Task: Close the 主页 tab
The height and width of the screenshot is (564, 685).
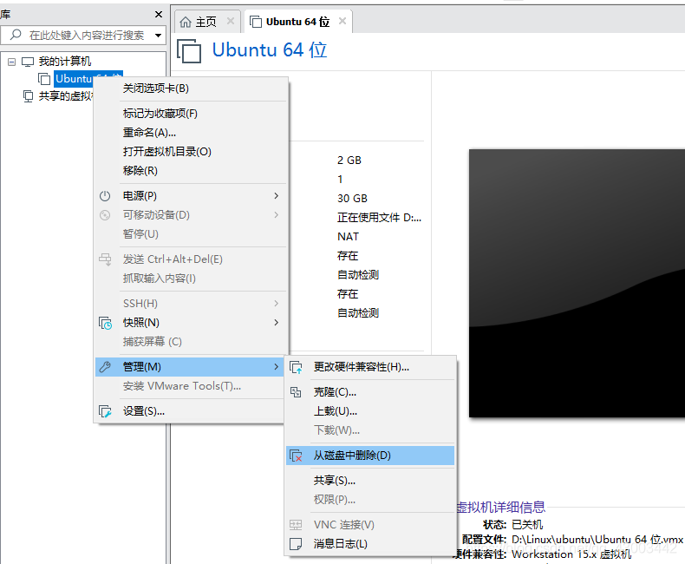Action: (231, 21)
